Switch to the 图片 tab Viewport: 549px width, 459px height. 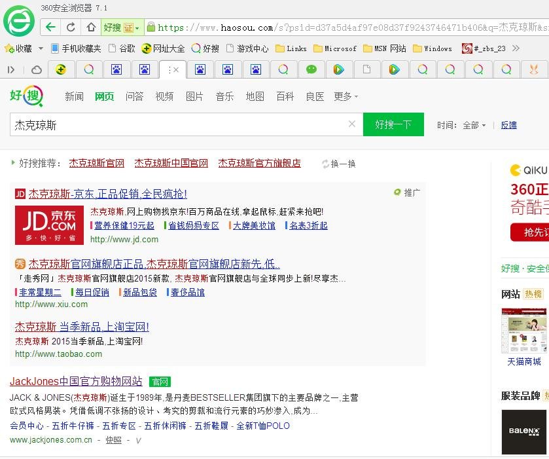[194, 96]
